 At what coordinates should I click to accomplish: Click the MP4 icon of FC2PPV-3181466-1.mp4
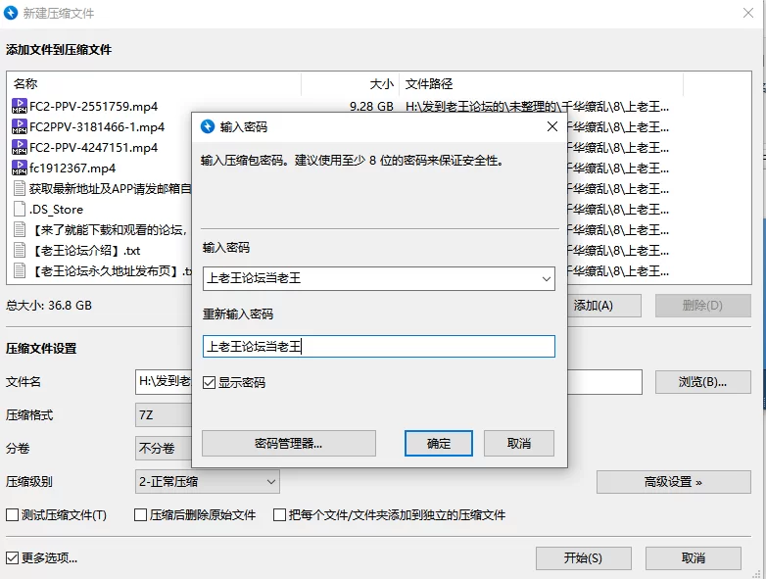[19, 126]
